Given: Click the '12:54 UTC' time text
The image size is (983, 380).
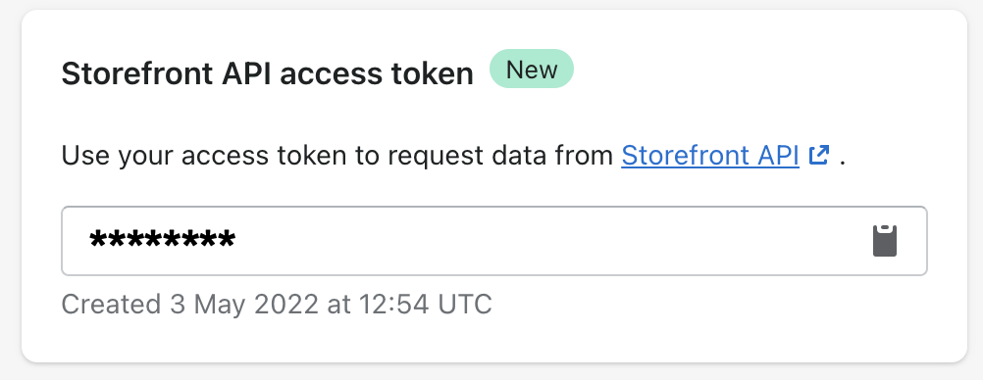Looking at the screenshot, I should click(426, 305).
